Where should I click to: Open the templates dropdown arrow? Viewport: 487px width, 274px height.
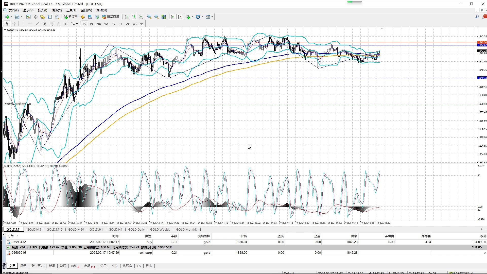click(212, 17)
